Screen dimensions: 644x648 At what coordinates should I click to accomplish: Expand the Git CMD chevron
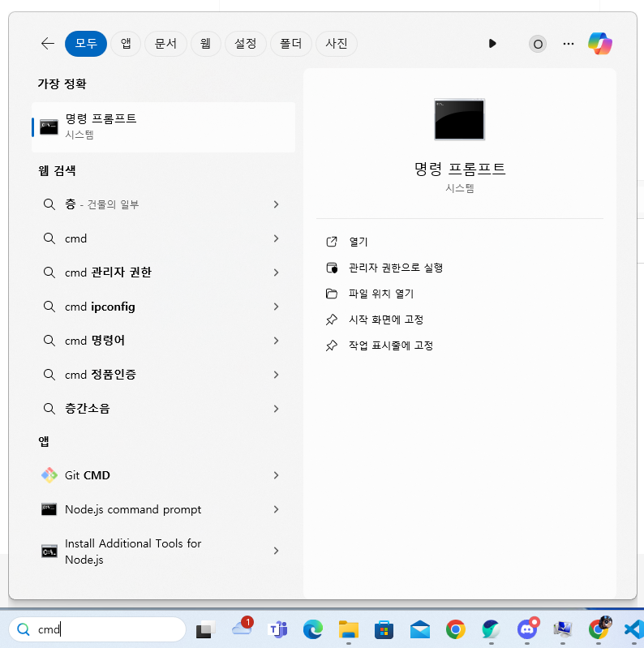tap(276, 475)
